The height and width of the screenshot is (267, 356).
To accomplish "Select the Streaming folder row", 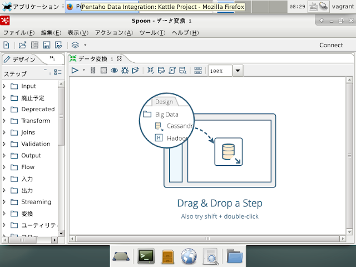I will coord(29,202).
